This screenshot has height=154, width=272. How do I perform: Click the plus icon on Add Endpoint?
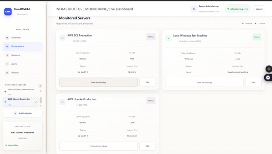click(15, 113)
